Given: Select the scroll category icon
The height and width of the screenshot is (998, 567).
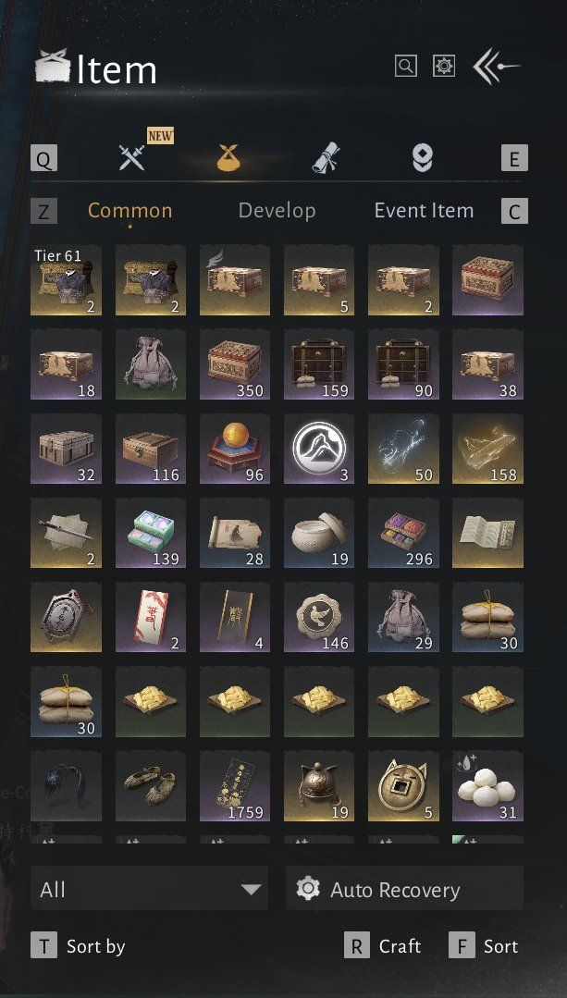Looking at the screenshot, I should [x=326, y=157].
